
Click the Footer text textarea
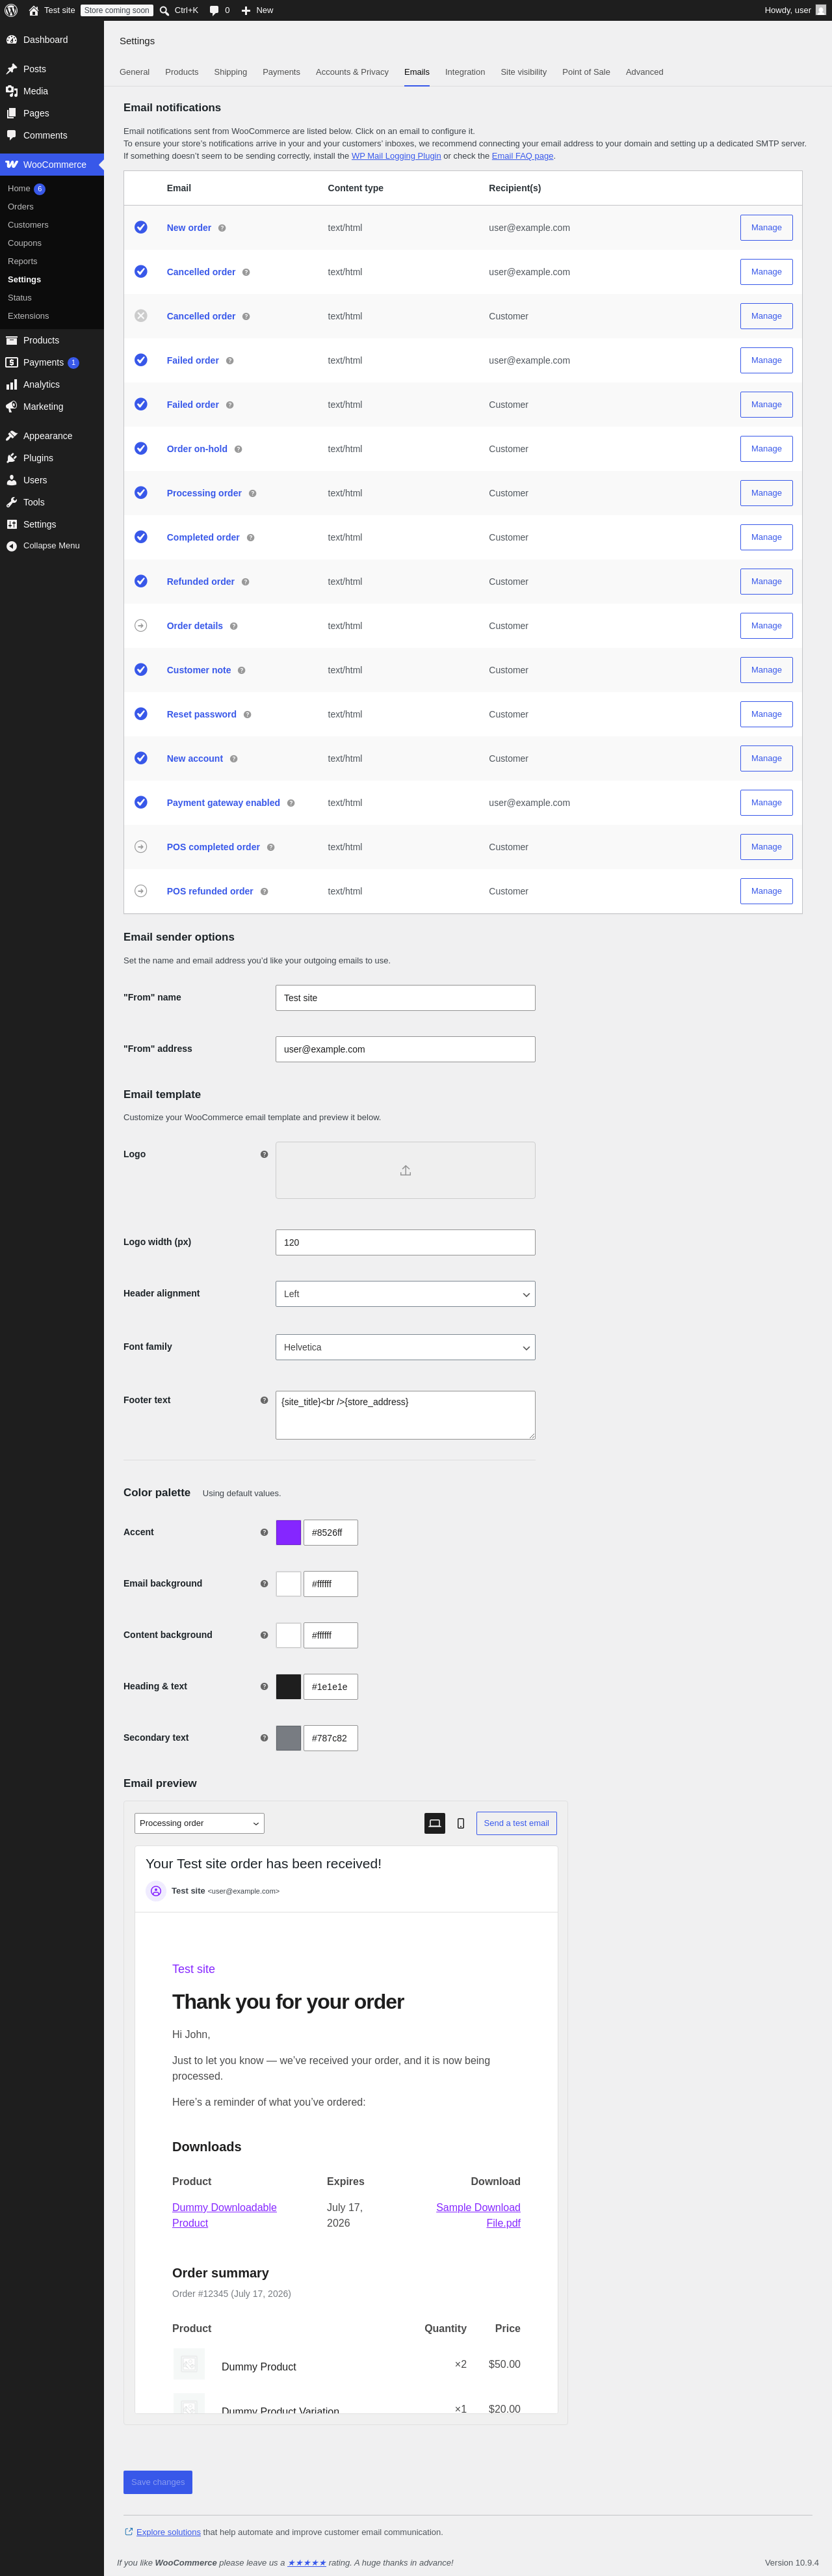(406, 1415)
